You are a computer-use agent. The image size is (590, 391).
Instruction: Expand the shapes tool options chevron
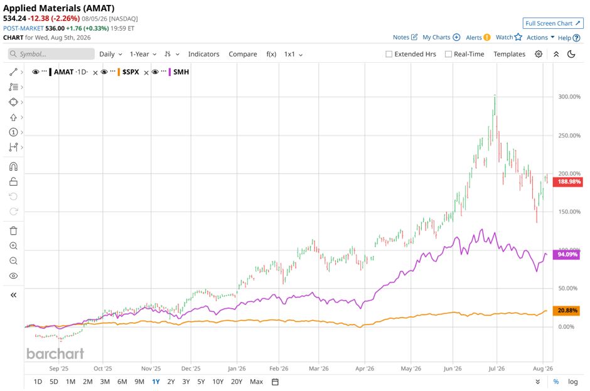pyautogui.click(x=22, y=102)
